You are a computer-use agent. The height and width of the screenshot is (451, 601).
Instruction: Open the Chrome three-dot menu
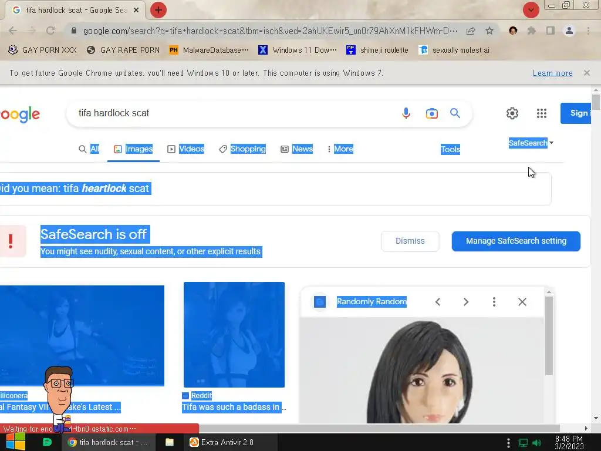[x=588, y=31]
